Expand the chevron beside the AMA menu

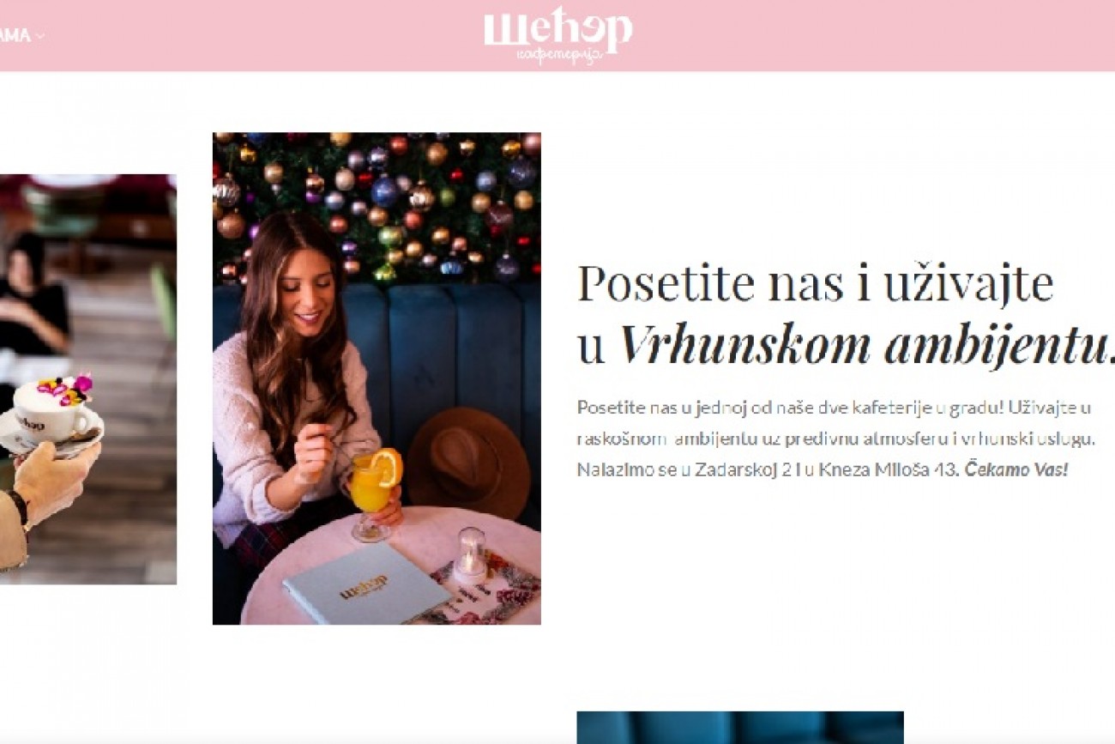coord(40,36)
